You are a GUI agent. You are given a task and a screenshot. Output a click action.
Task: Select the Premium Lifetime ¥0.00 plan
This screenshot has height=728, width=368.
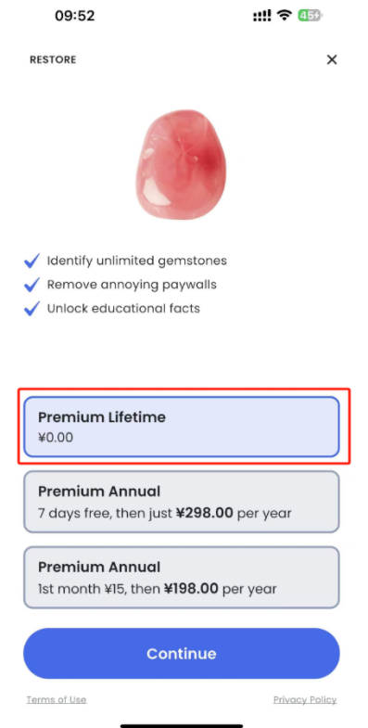coord(182,427)
